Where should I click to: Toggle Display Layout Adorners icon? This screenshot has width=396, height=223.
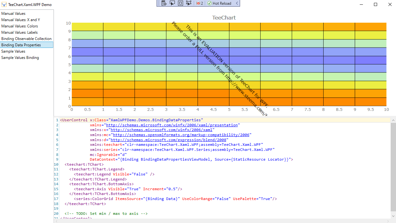pos(180,3)
